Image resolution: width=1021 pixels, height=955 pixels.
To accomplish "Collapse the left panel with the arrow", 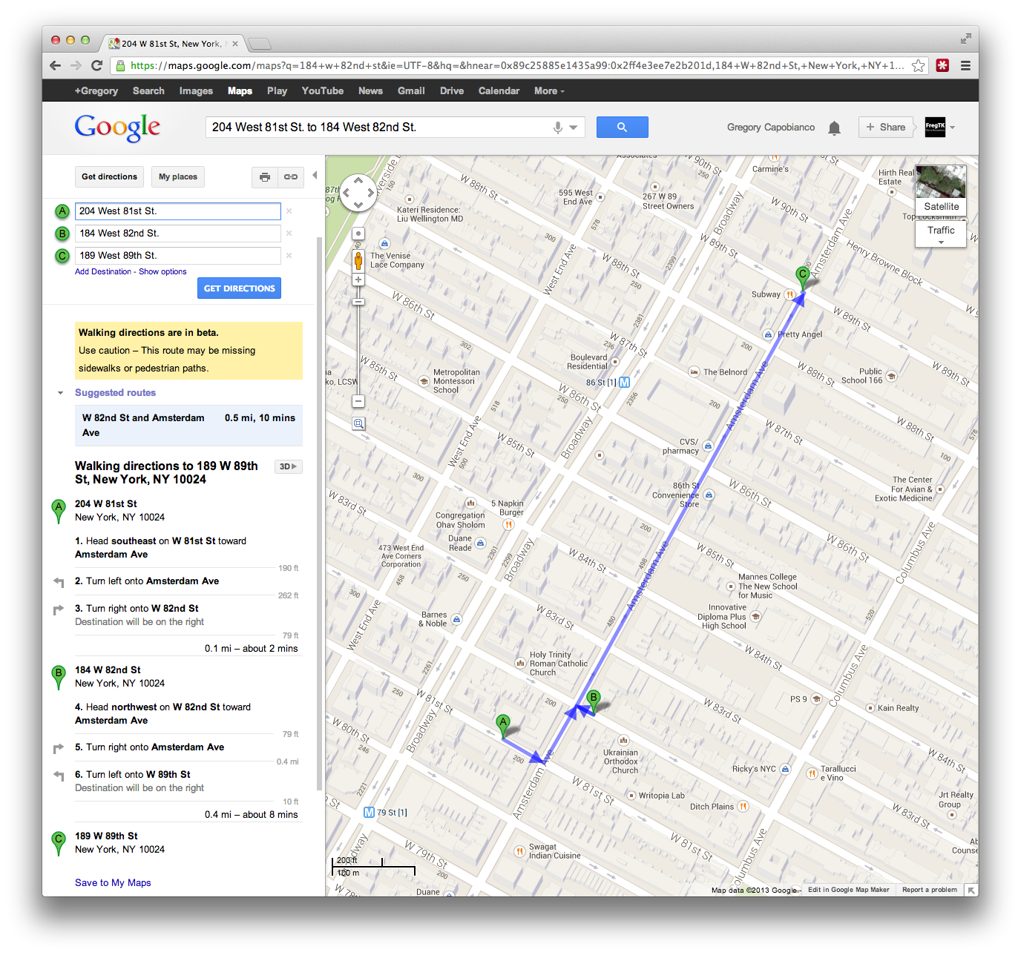I will [x=315, y=176].
